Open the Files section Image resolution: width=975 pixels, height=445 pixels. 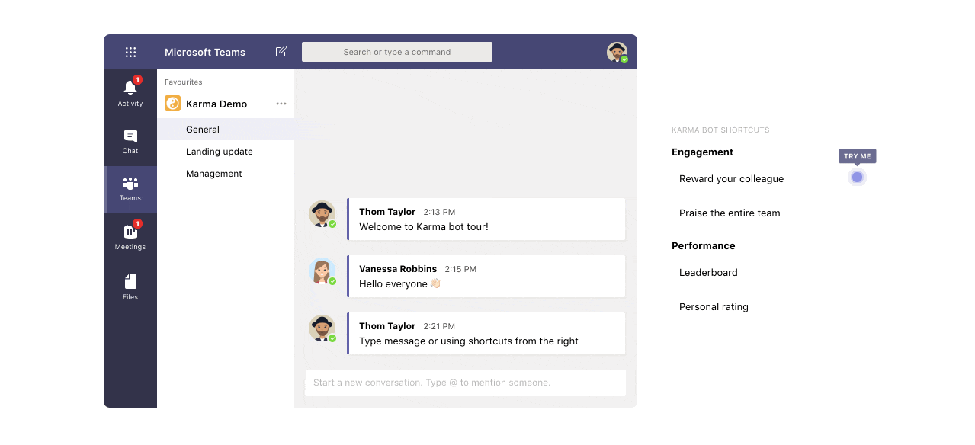click(x=130, y=286)
